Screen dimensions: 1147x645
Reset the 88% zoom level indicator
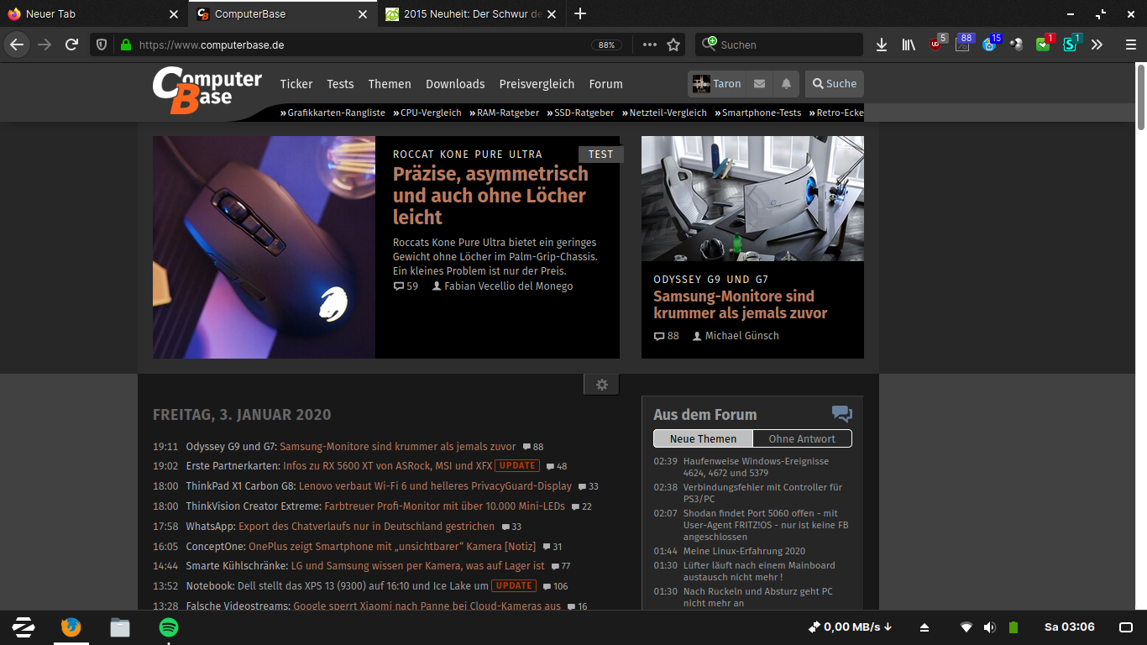pyautogui.click(x=606, y=45)
